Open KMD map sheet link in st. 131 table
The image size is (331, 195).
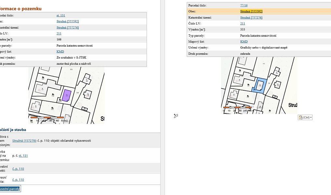point(60,51)
